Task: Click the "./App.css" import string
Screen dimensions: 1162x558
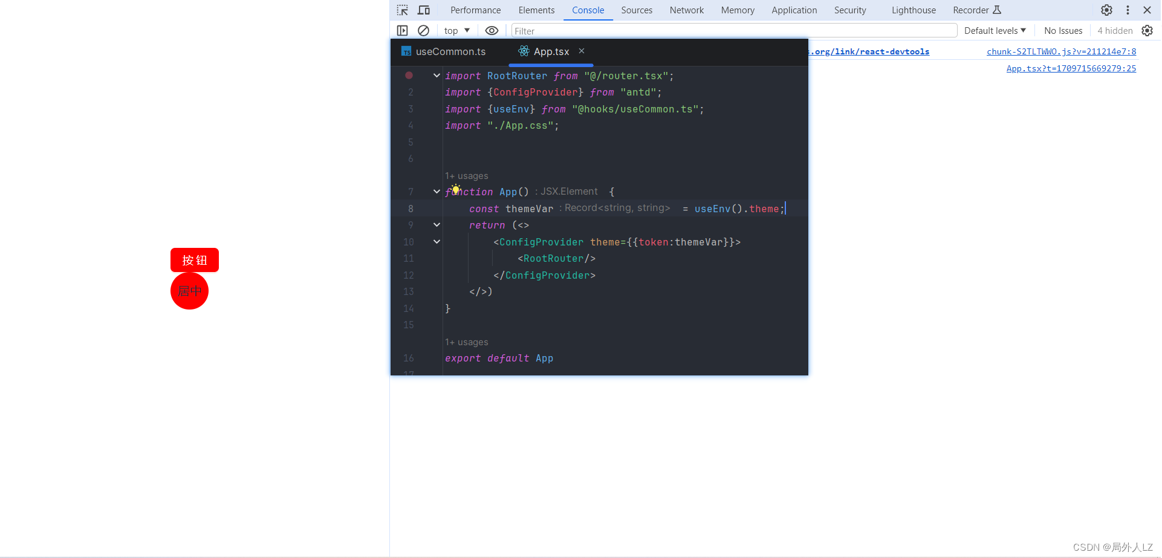Action: [520, 125]
